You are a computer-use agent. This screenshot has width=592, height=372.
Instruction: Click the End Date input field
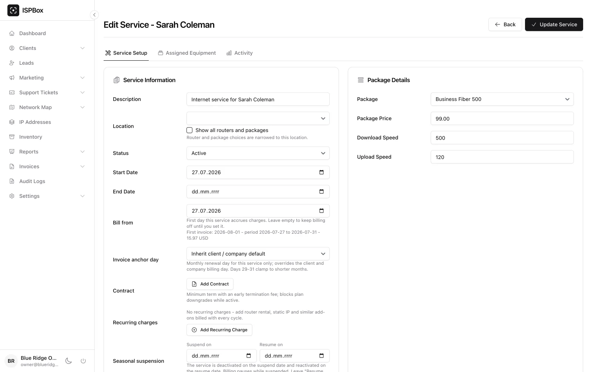[258, 192]
